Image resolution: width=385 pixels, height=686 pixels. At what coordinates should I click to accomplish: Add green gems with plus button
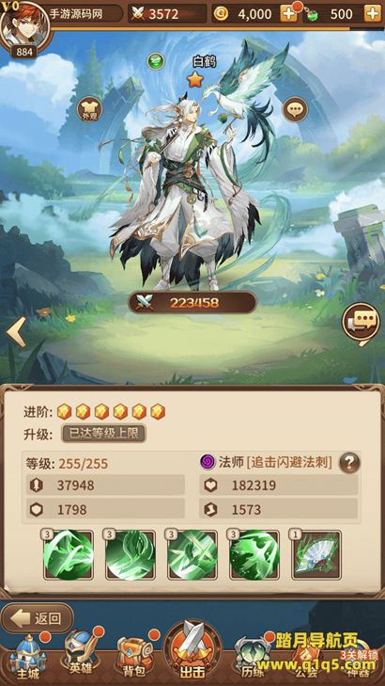pos(373,14)
